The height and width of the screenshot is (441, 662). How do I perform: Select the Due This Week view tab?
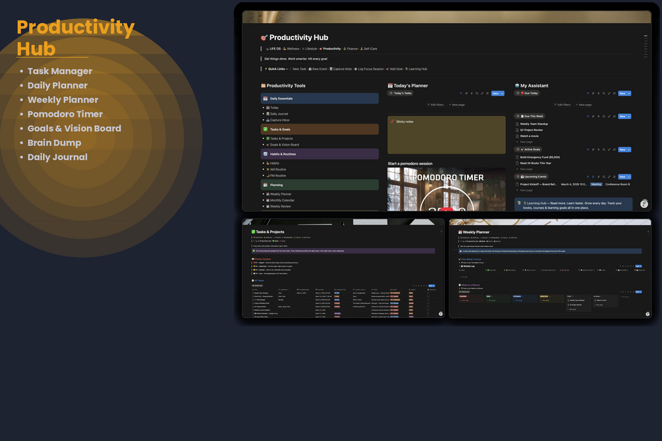[x=530, y=116]
